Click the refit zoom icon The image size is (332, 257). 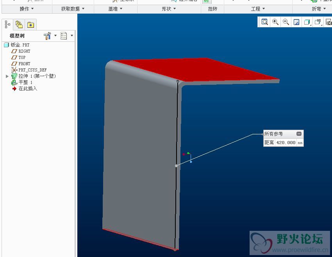coord(265,22)
